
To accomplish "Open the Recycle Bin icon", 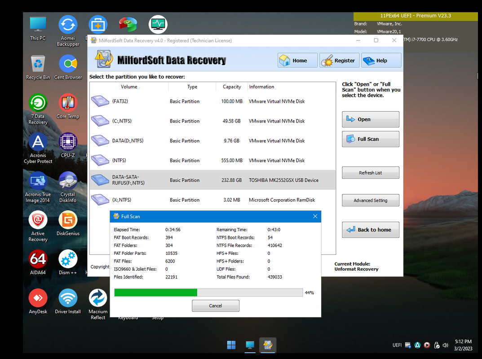I will 38,67.
